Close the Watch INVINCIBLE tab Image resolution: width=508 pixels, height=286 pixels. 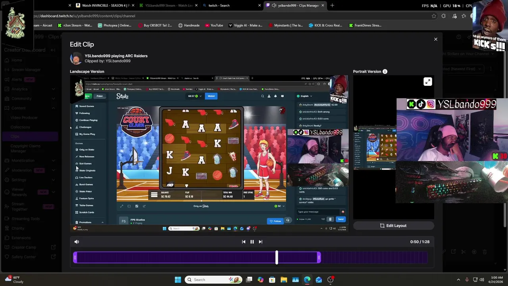click(133, 6)
